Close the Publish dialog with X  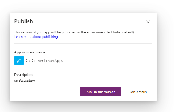pos(148,22)
